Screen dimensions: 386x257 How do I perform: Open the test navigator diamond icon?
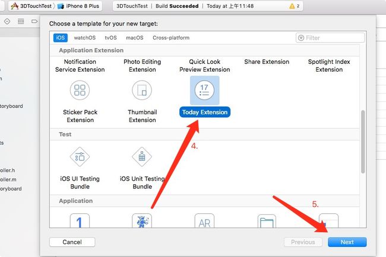tap(7, 21)
